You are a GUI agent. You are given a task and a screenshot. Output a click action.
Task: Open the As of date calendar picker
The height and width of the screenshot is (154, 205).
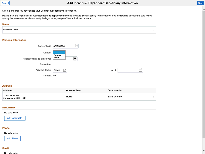pos(141,70)
